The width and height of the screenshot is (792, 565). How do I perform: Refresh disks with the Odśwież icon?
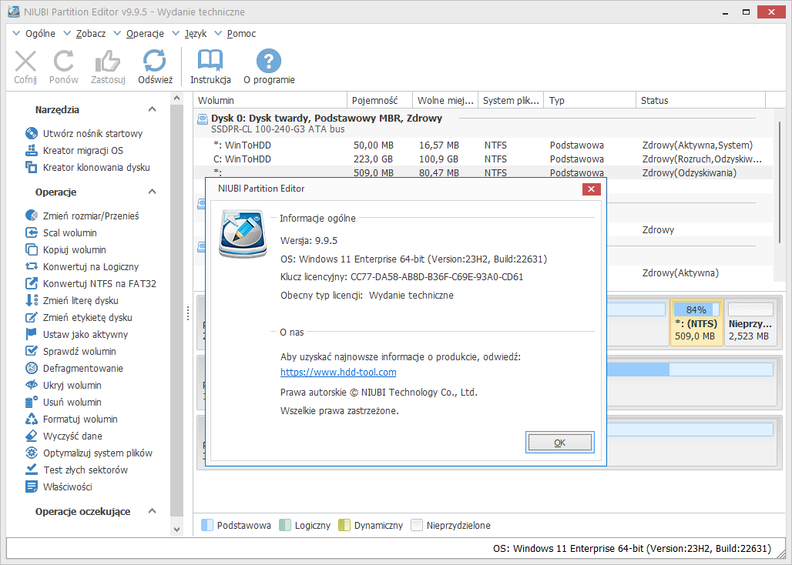coord(155,61)
